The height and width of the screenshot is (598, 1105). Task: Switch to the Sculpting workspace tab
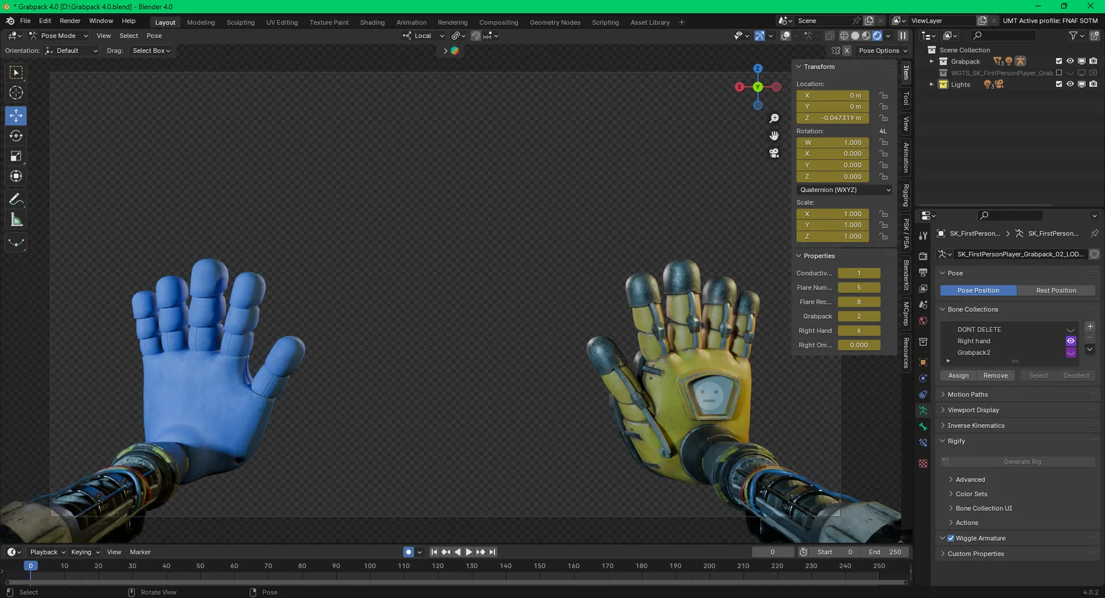240,22
